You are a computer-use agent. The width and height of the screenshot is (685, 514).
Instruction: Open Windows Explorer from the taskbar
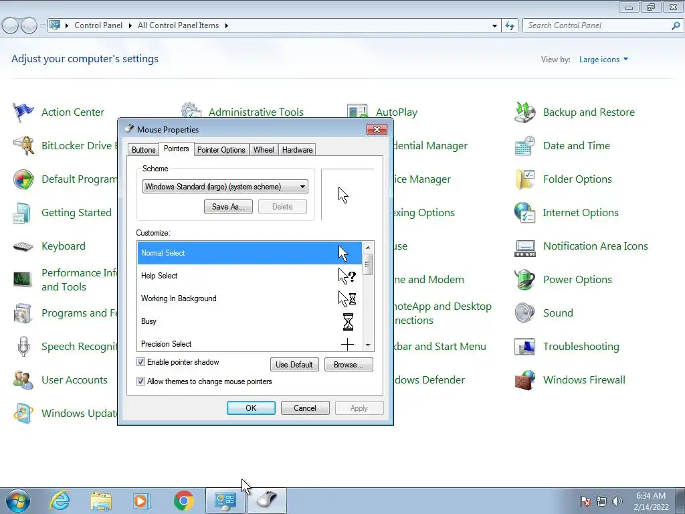pyautogui.click(x=101, y=501)
